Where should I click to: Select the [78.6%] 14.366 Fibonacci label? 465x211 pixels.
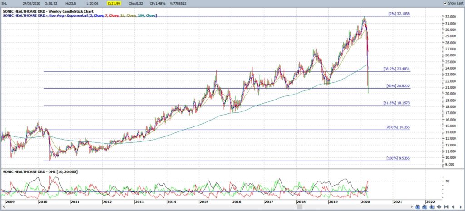pos(397,127)
